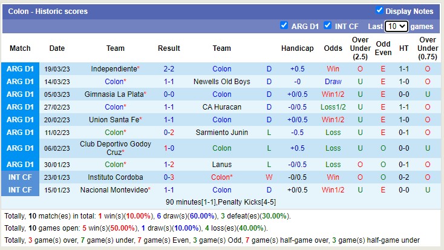Viewport: 444px width, 250px height.
Task: Open Club Deportivo Godoy Cruz link
Action: point(114,148)
